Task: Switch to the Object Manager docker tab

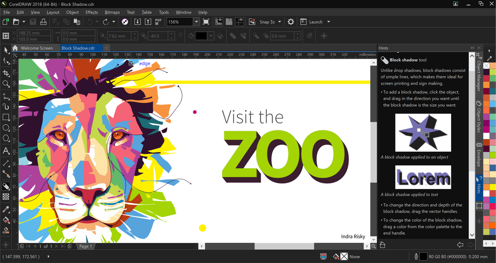Action: point(479,72)
